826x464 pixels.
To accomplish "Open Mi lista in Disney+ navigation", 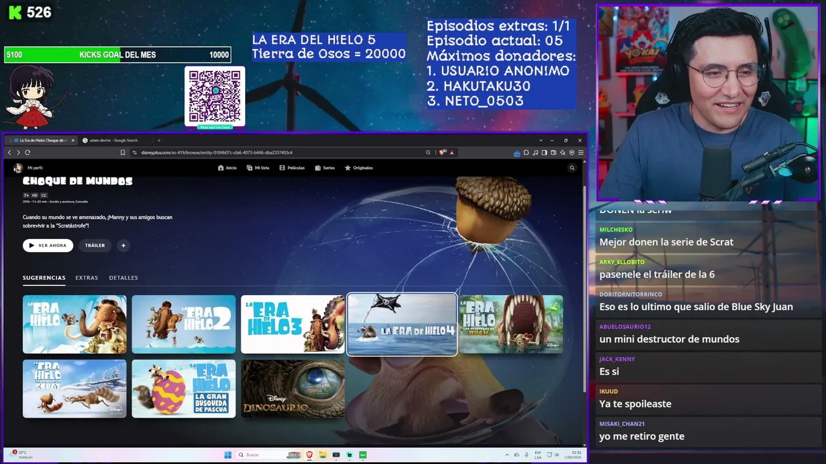I will [258, 168].
